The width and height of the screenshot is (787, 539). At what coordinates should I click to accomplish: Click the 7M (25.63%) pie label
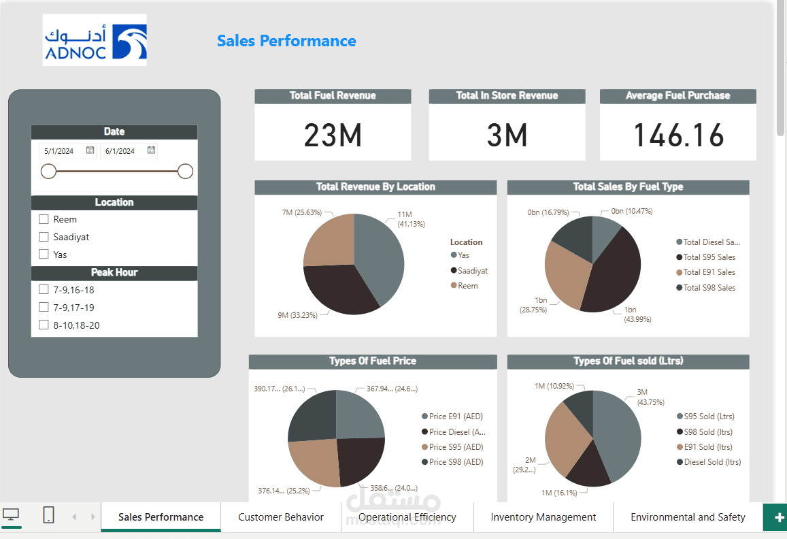tap(301, 212)
